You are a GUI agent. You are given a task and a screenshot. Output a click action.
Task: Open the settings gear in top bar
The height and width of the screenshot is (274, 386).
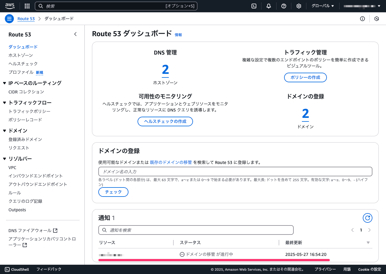(299, 6)
